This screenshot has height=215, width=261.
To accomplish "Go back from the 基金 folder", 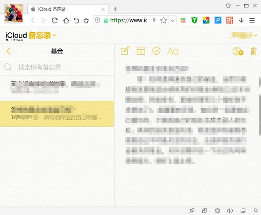I will click(x=9, y=51).
